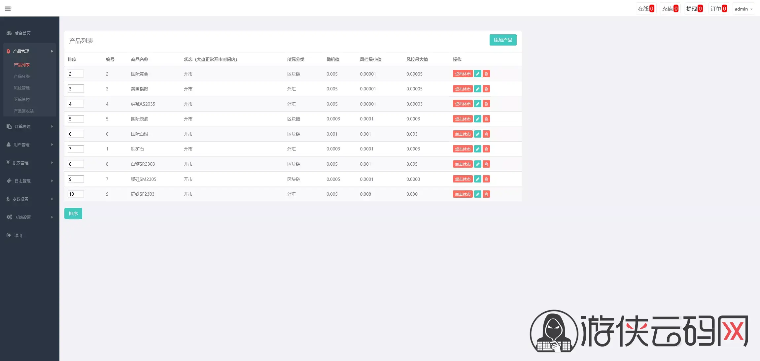The height and width of the screenshot is (361, 760).
Task: Click sort order field of 国际黄金 row
Action: (x=76, y=74)
